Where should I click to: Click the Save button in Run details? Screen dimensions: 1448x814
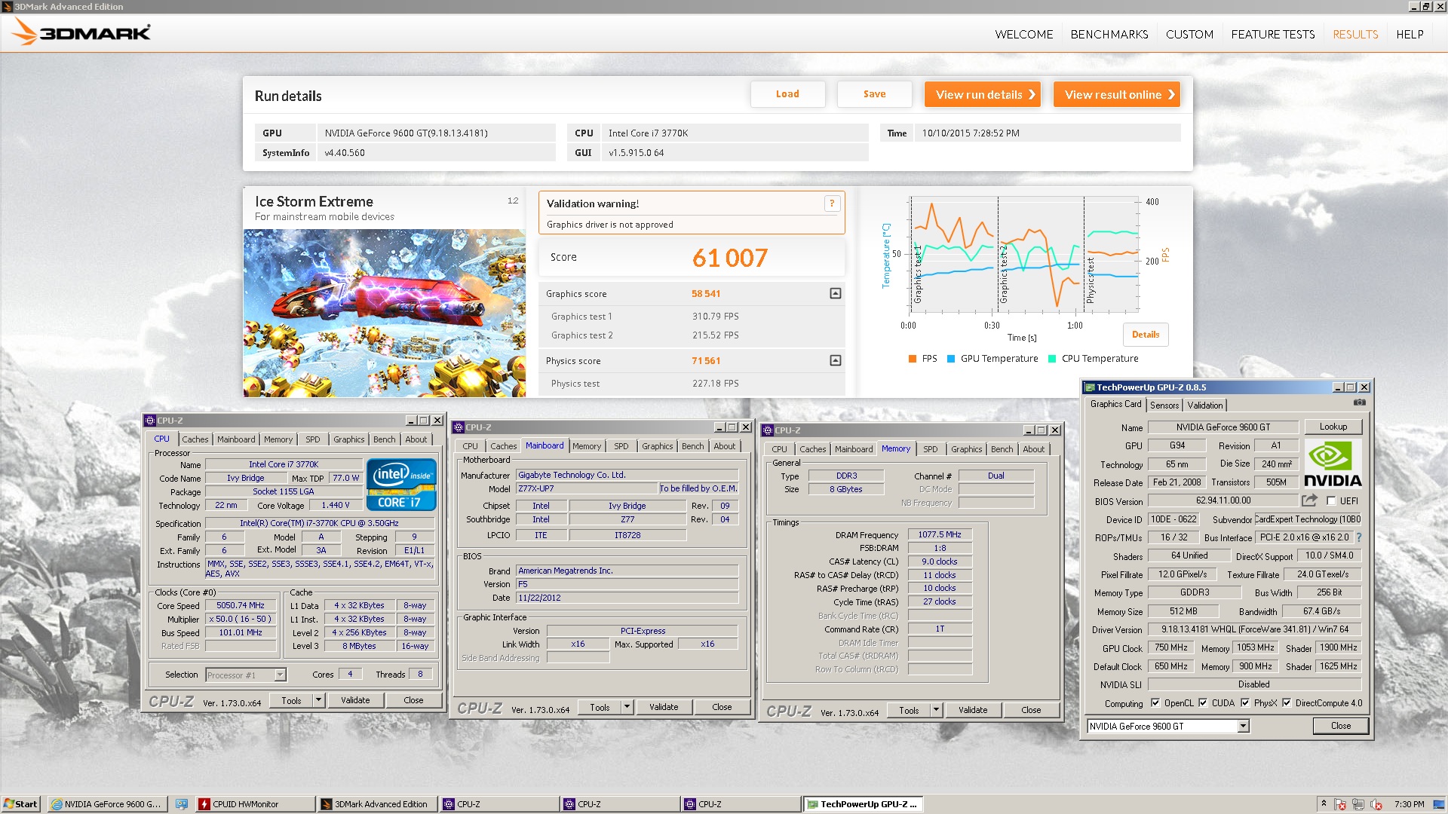click(874, 94)
